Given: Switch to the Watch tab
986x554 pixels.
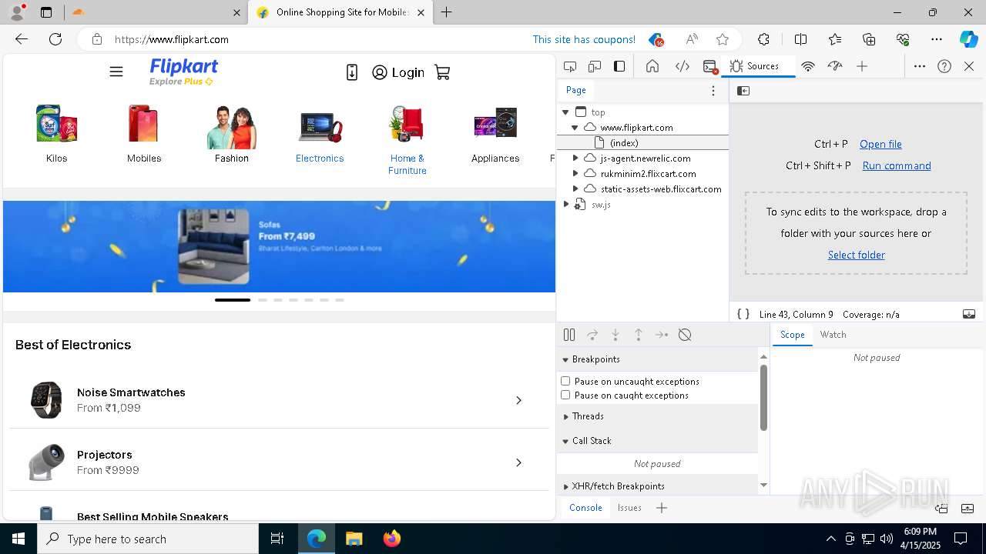Looking at the screenshot, I should click(x=833, y=335).
